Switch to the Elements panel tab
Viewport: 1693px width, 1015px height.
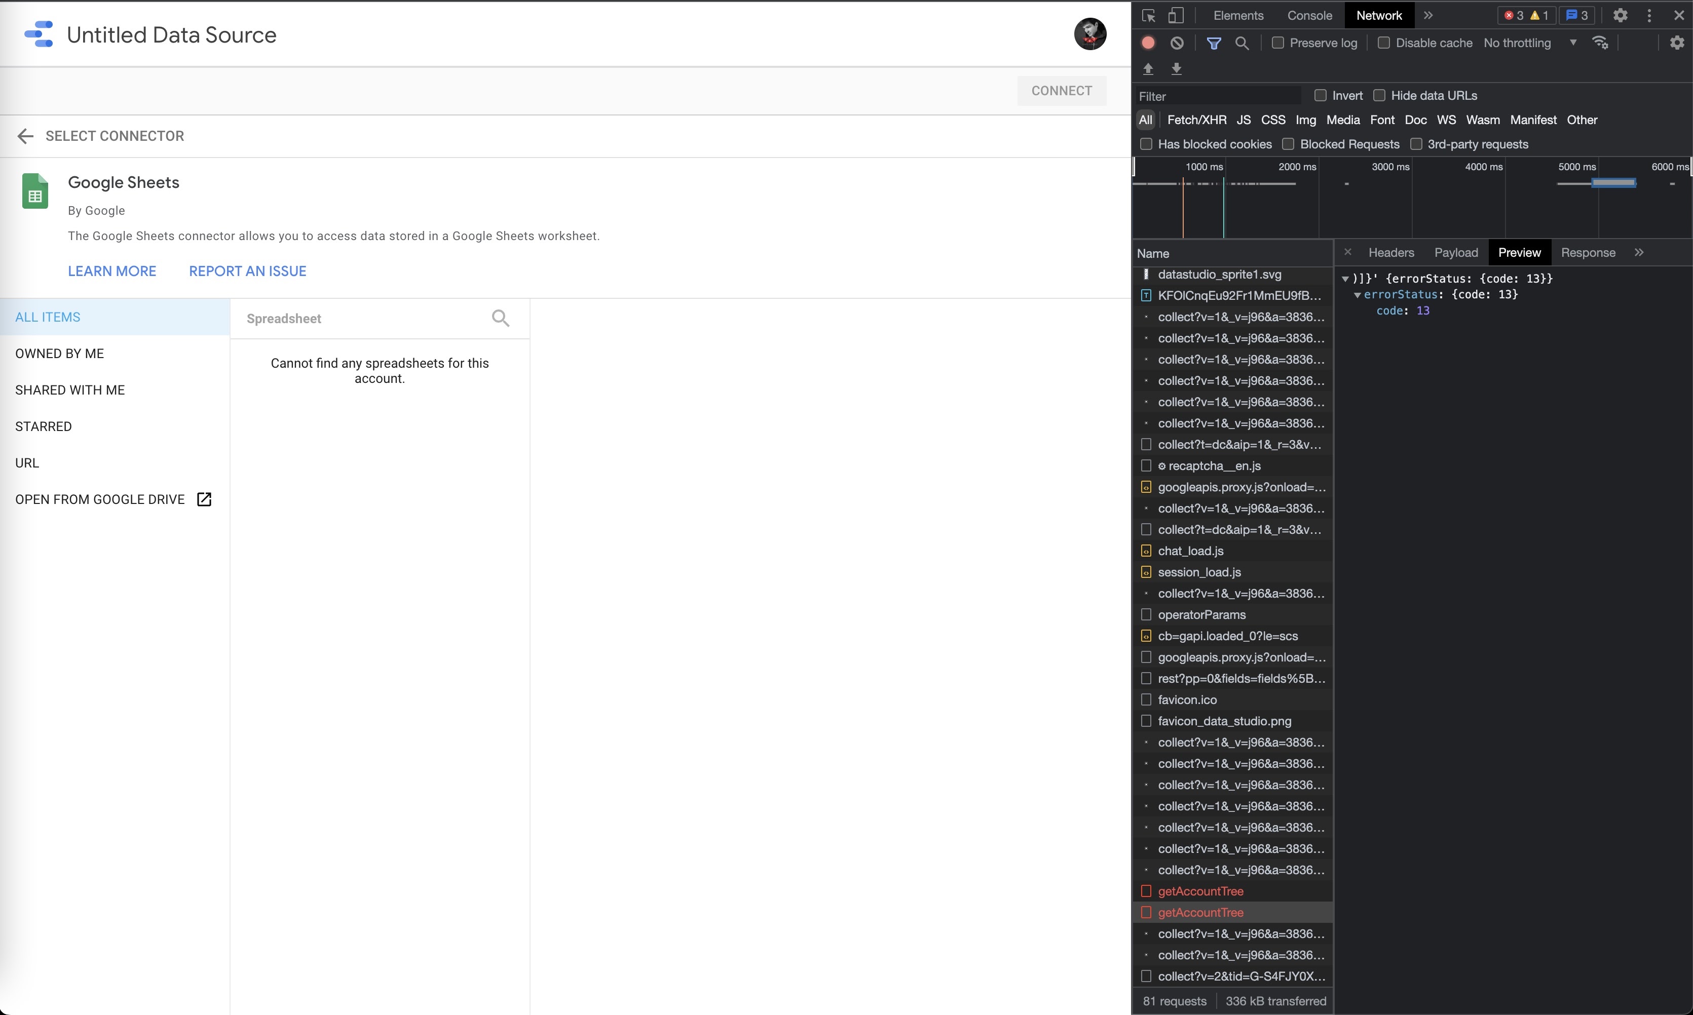click(x=1238, y=15)
